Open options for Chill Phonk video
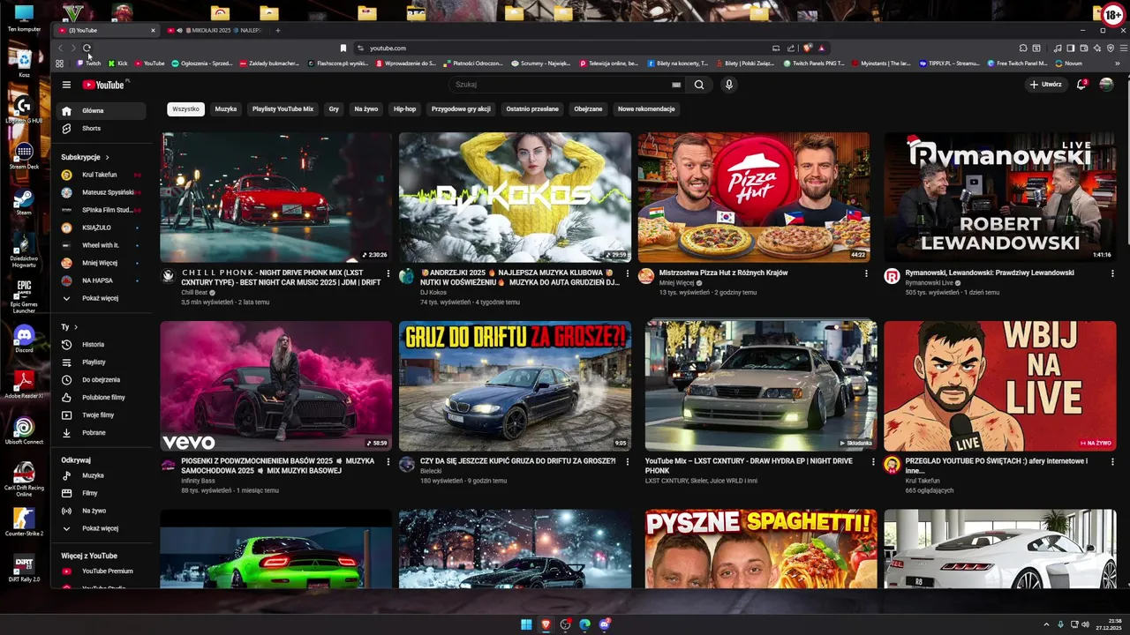This screenshot has height=635, width=1130. [388, 273]
